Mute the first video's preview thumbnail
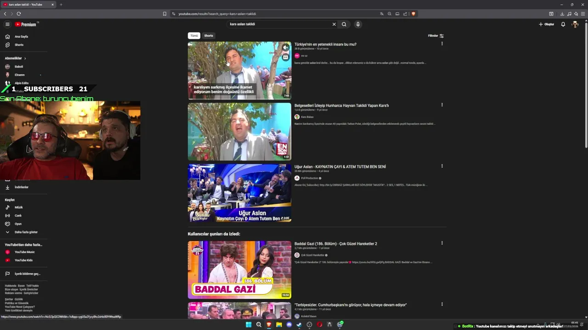 [285, 48]
